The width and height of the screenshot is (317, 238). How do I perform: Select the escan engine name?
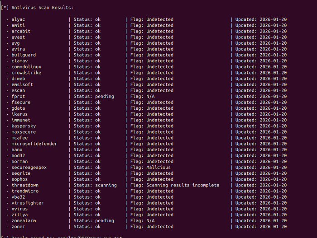pos(18,91)
